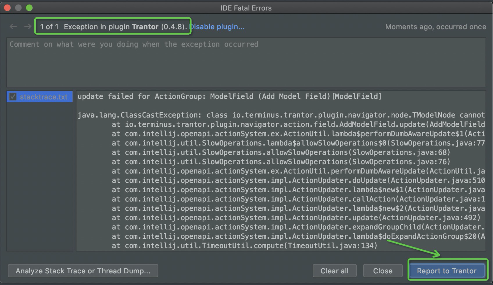Click the ActionUpdater.lambda$new$1 stack line
The width and height of the screenshot is (493, 285).
point(298,190)
